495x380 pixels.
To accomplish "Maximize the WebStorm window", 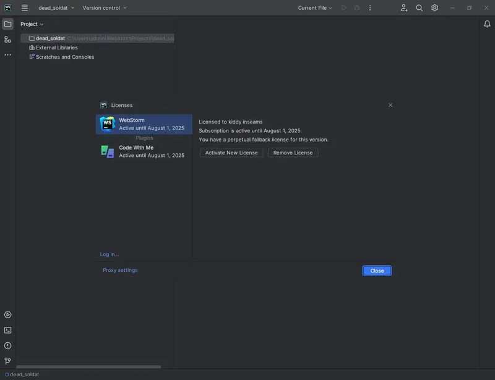I will pyautogui.click(x=470, y=8).
